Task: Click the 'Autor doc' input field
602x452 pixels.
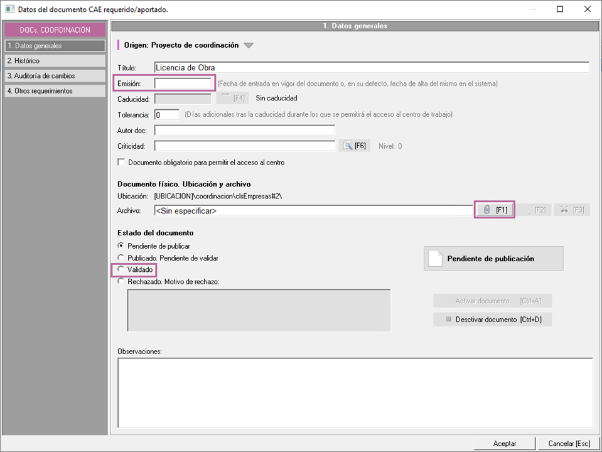Action: (x=245, y=131)
